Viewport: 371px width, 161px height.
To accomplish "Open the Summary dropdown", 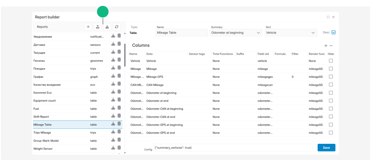I will 236,33.
